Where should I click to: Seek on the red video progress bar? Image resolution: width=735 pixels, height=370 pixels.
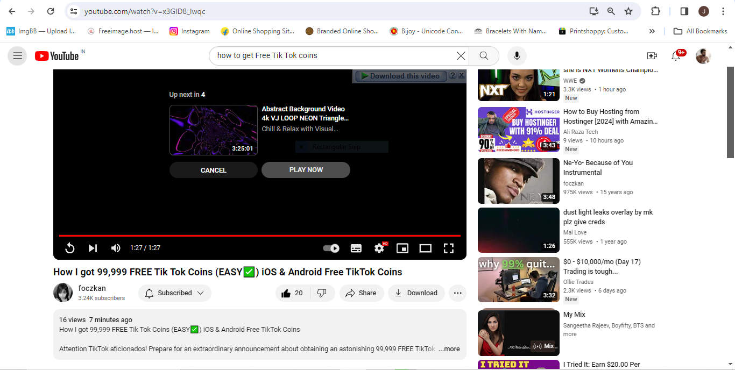coord(260,236)
